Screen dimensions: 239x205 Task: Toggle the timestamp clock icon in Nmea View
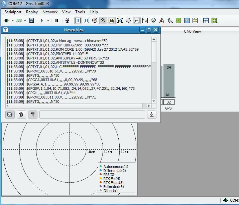click(x=10, y=115)
